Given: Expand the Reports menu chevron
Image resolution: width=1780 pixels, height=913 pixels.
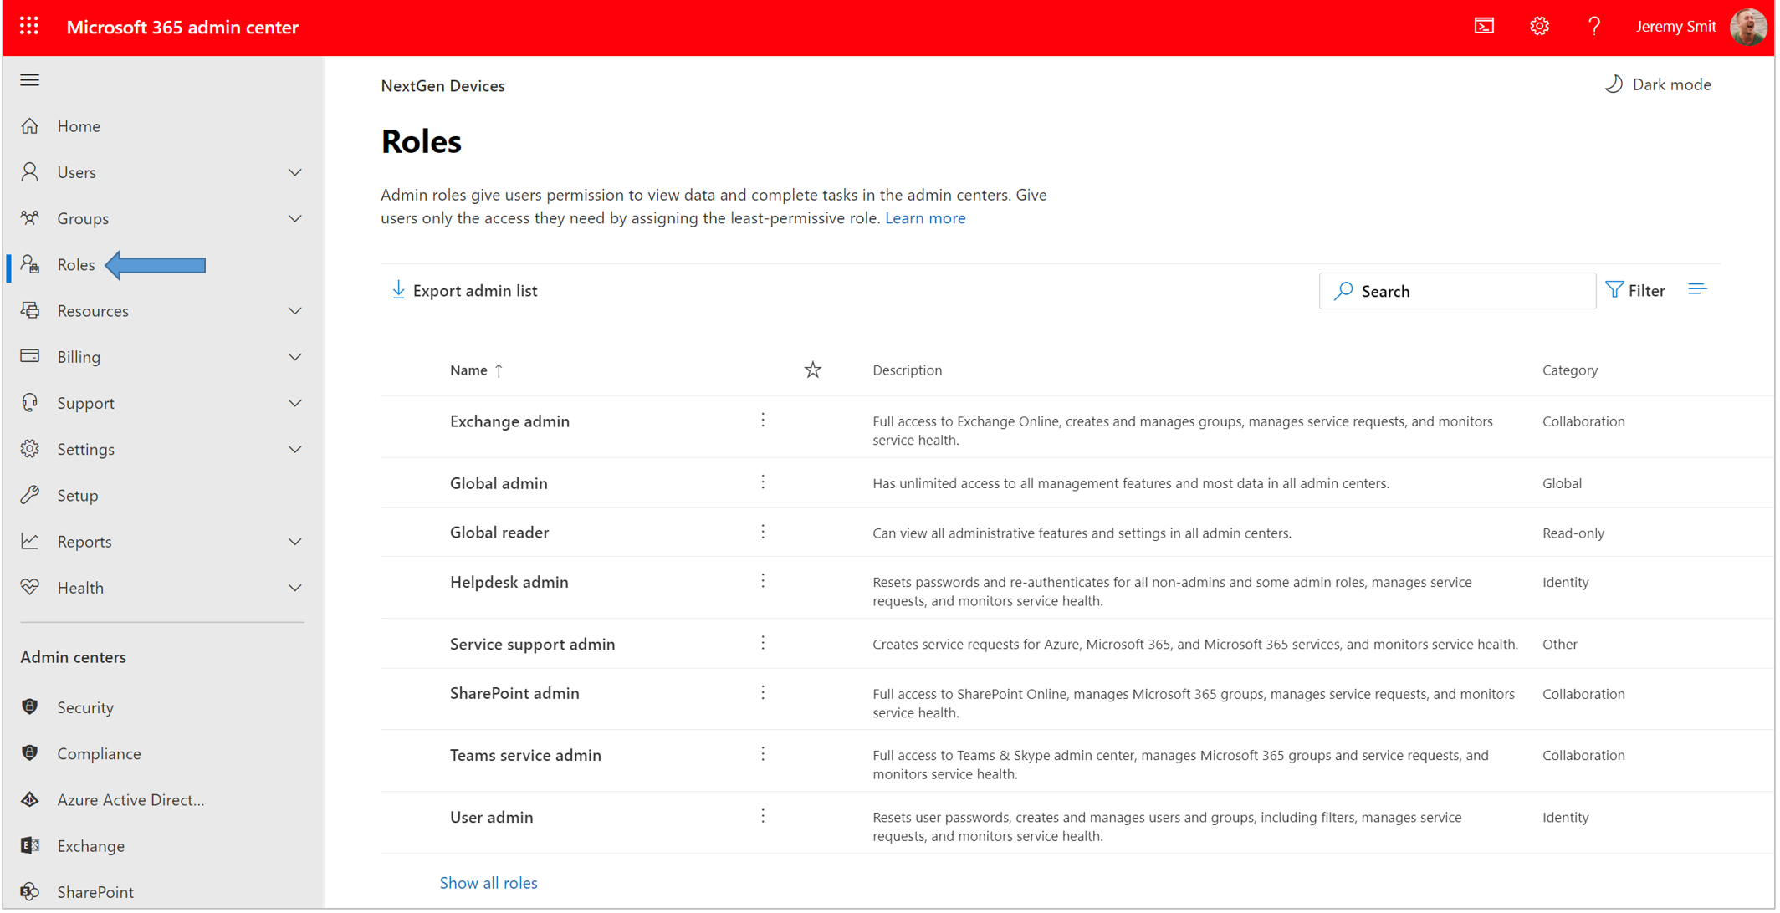Looking at the screenshot, I should click(295, 542).
